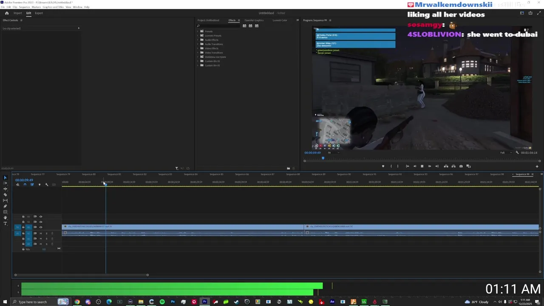Viewport: 544px width, 306px height.
Task: Go to Out point
Action: point(437,166)
